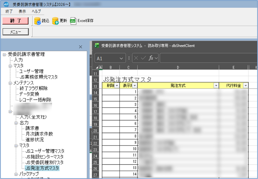Open the 発注方式 column filter dropdown
The width and height of the screenshot is (258, 179).
(x=216, y=85)
